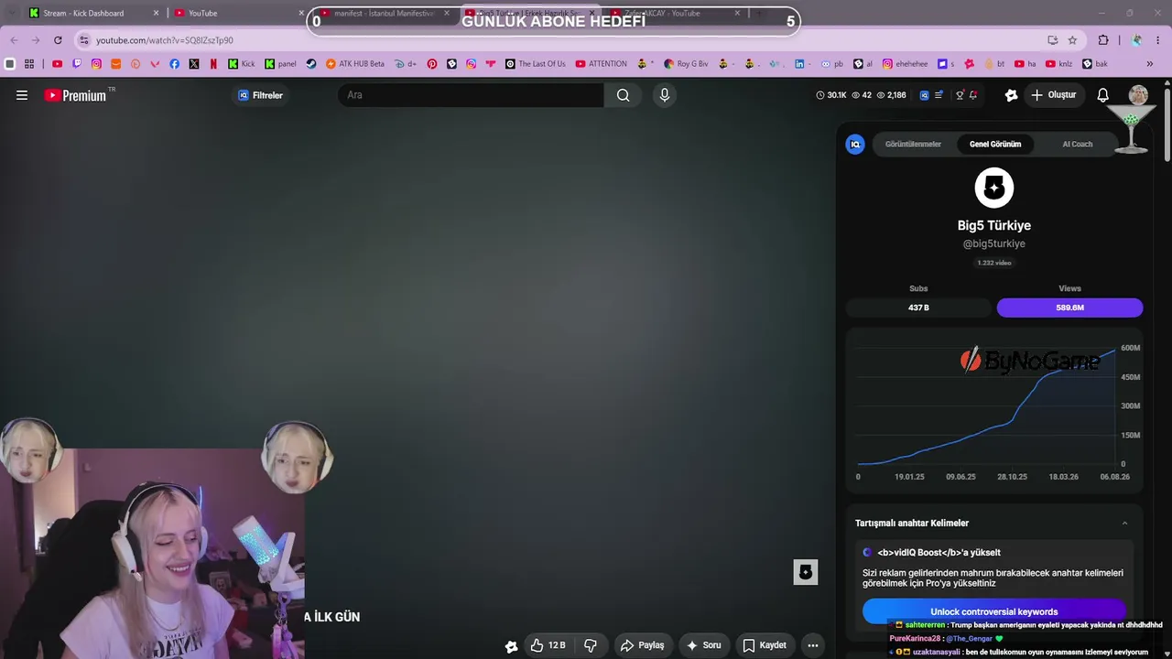Open the Netflix bookmark
Screen dimensions: 1172x659
point(213,64)
